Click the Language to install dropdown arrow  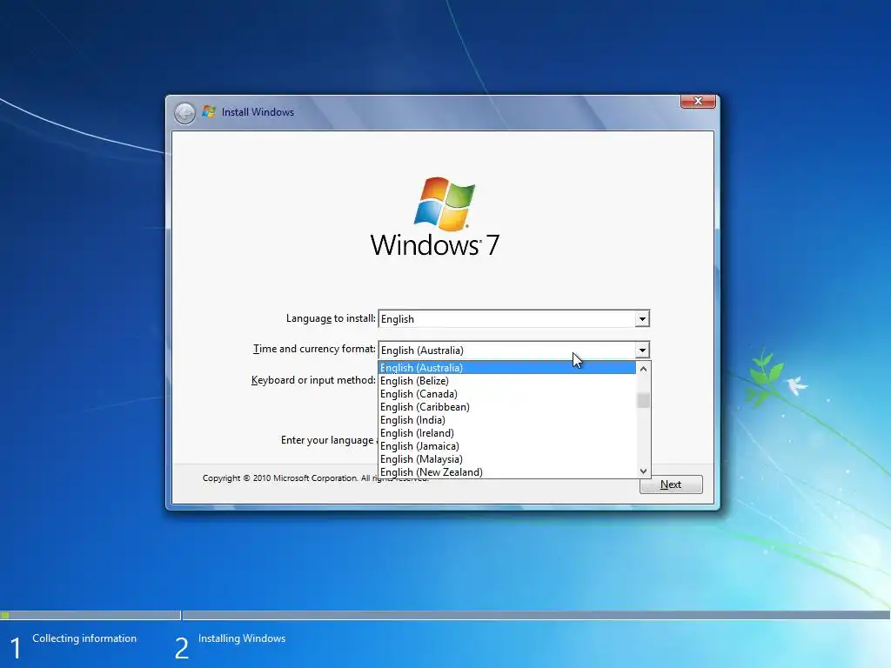point(642,319)
